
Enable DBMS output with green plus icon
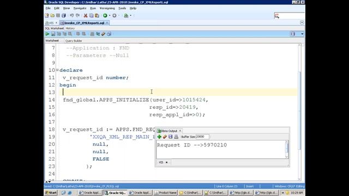(159, 137)
